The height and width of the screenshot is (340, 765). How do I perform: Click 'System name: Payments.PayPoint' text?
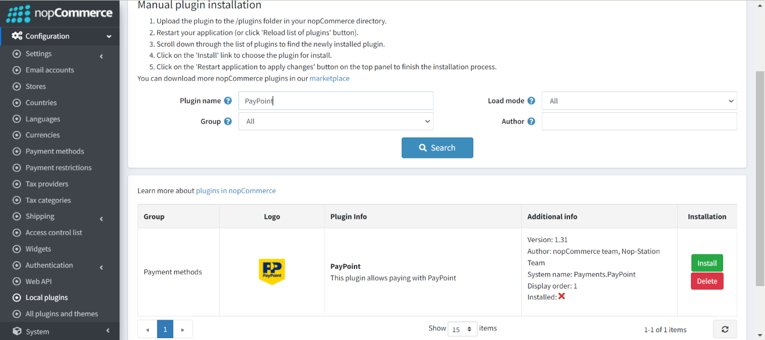[x=582, y=274]
